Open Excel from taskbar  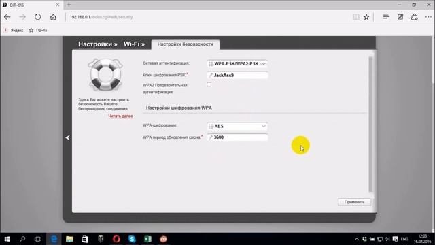147,239
